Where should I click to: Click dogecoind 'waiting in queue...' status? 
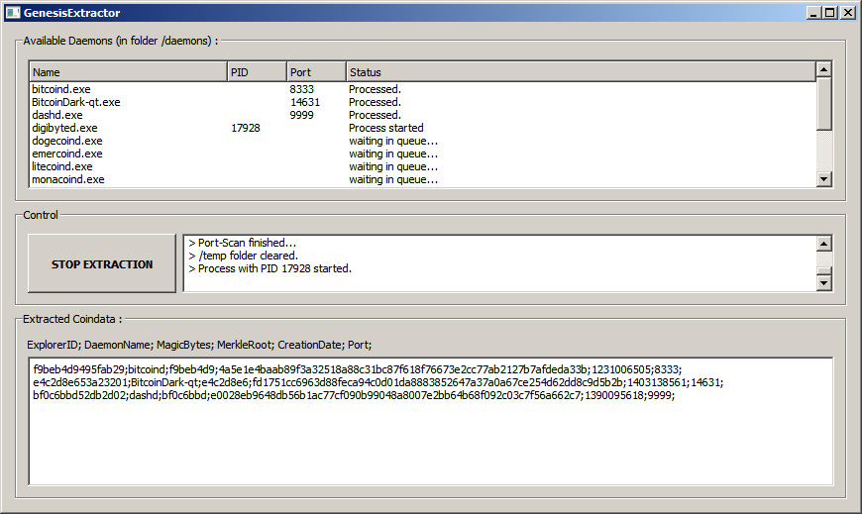point(393,141)
